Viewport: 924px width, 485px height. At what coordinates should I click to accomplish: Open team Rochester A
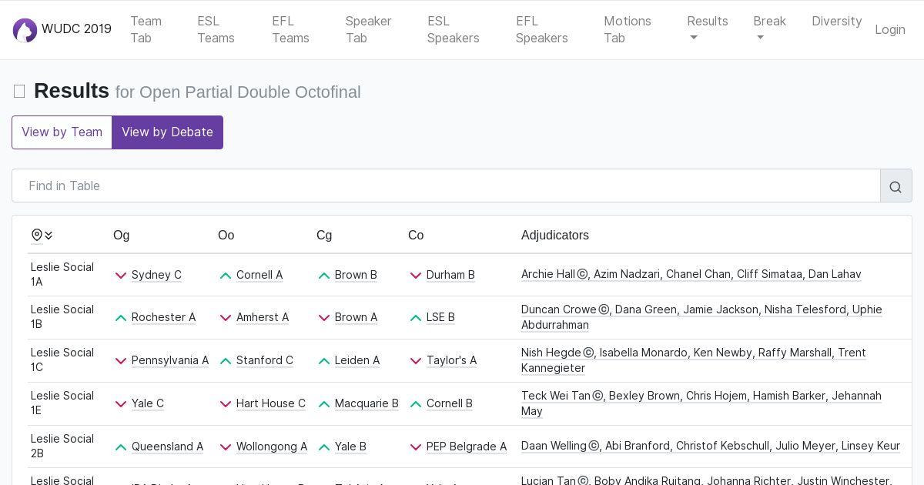pos(163,317)
